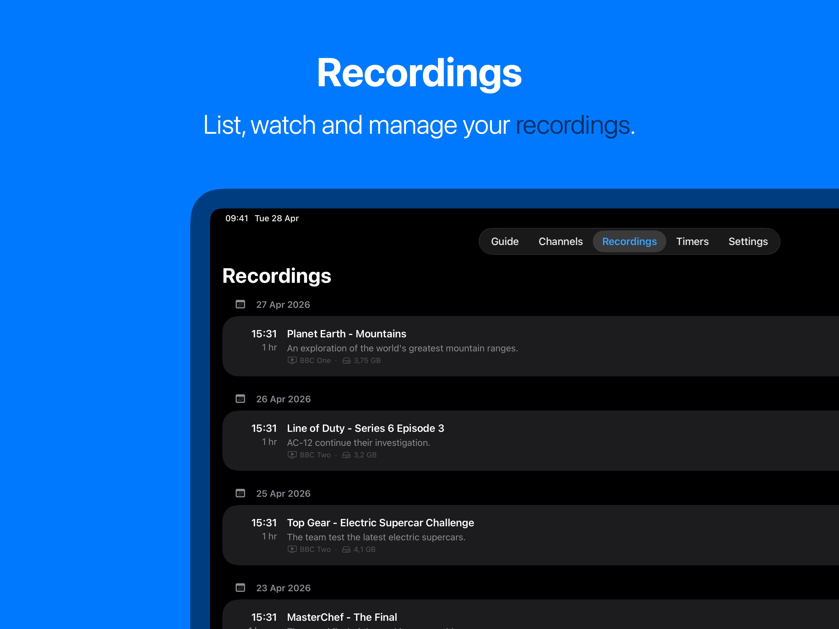
Task: Click calendar icon beside 25 Apr 2026
Action: 240,493
